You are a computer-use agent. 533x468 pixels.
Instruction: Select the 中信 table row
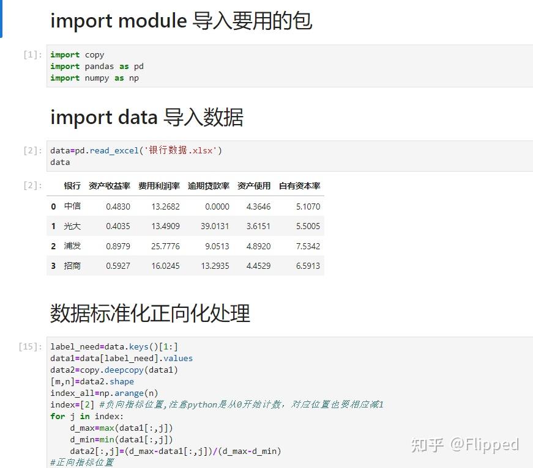pyautogui.click(x=185, y=206)
